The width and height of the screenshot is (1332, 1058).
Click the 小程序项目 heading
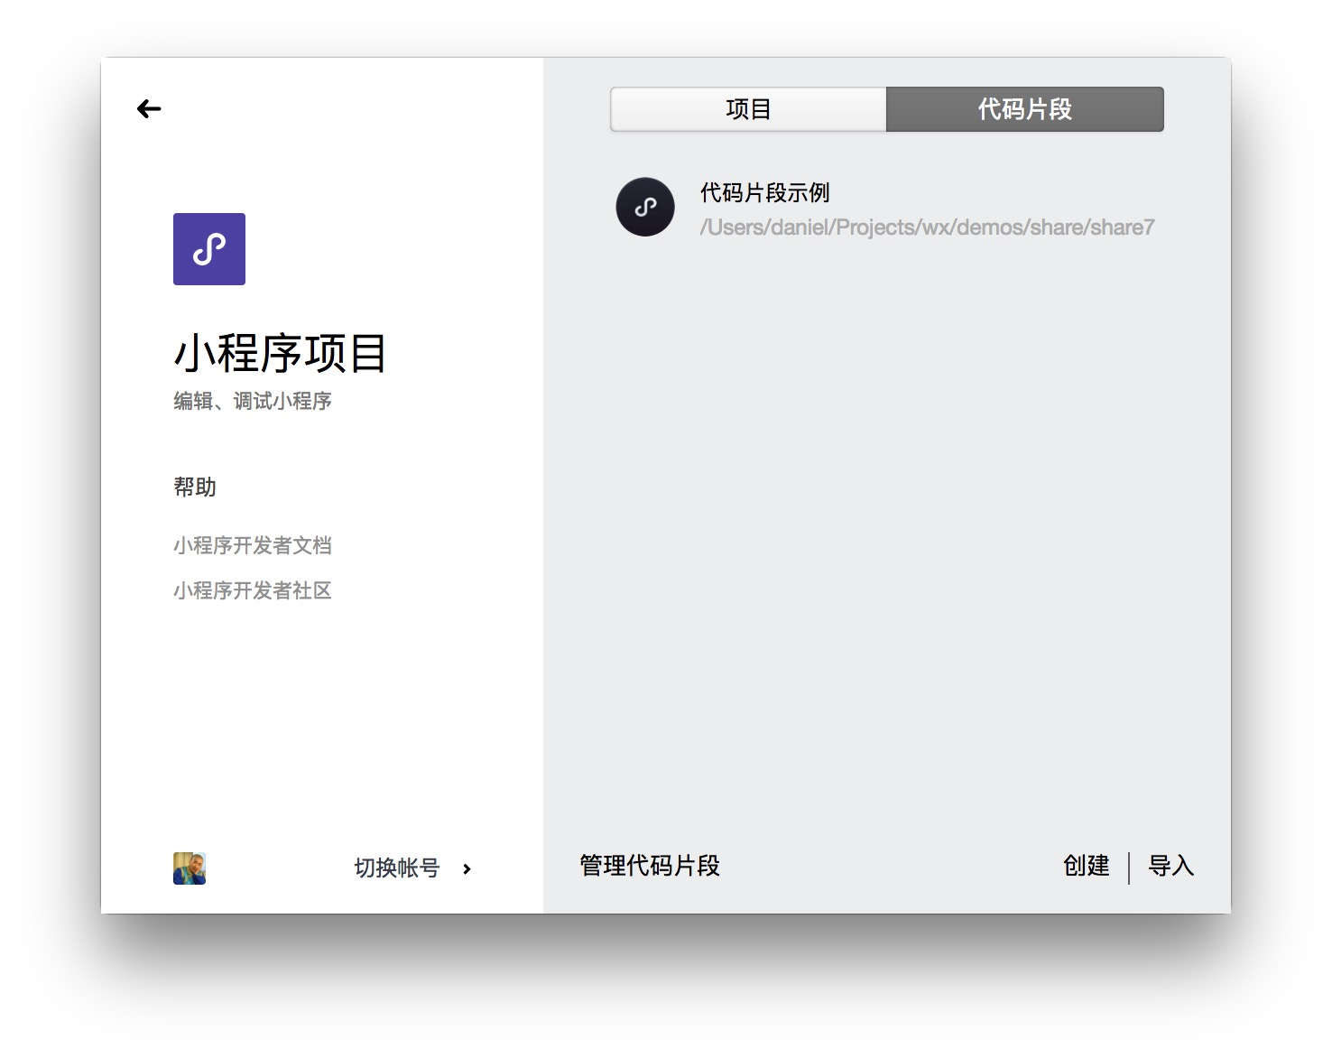tap(280, 353)
